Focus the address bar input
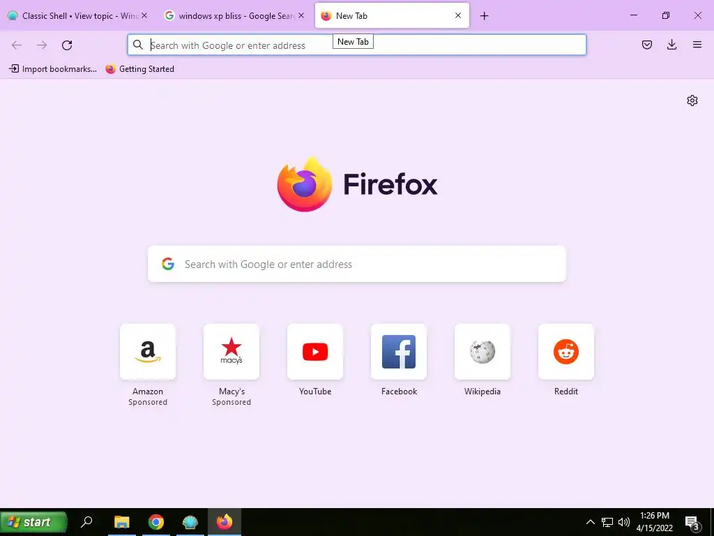714x536 pixels. (356, 45)
